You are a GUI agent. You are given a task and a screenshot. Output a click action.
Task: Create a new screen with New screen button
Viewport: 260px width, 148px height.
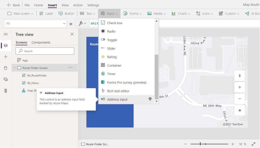[20, 13]
